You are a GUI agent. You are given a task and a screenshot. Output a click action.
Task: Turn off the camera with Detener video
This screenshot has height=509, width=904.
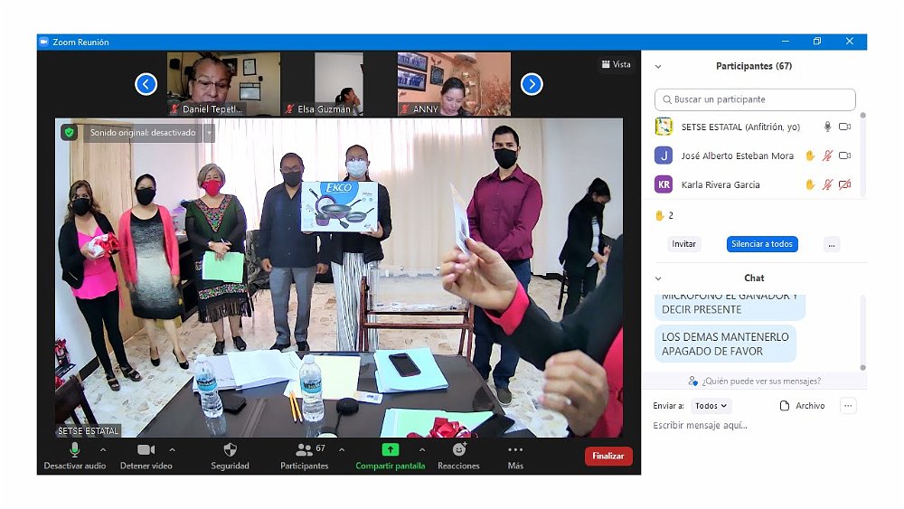[x=146, y=449]
